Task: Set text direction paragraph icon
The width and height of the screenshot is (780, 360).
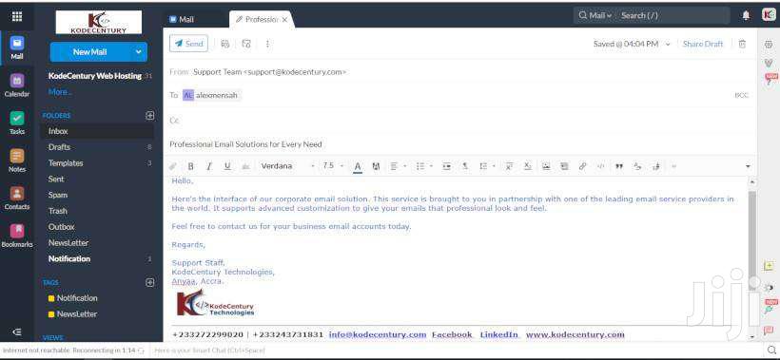Action: 465,166
